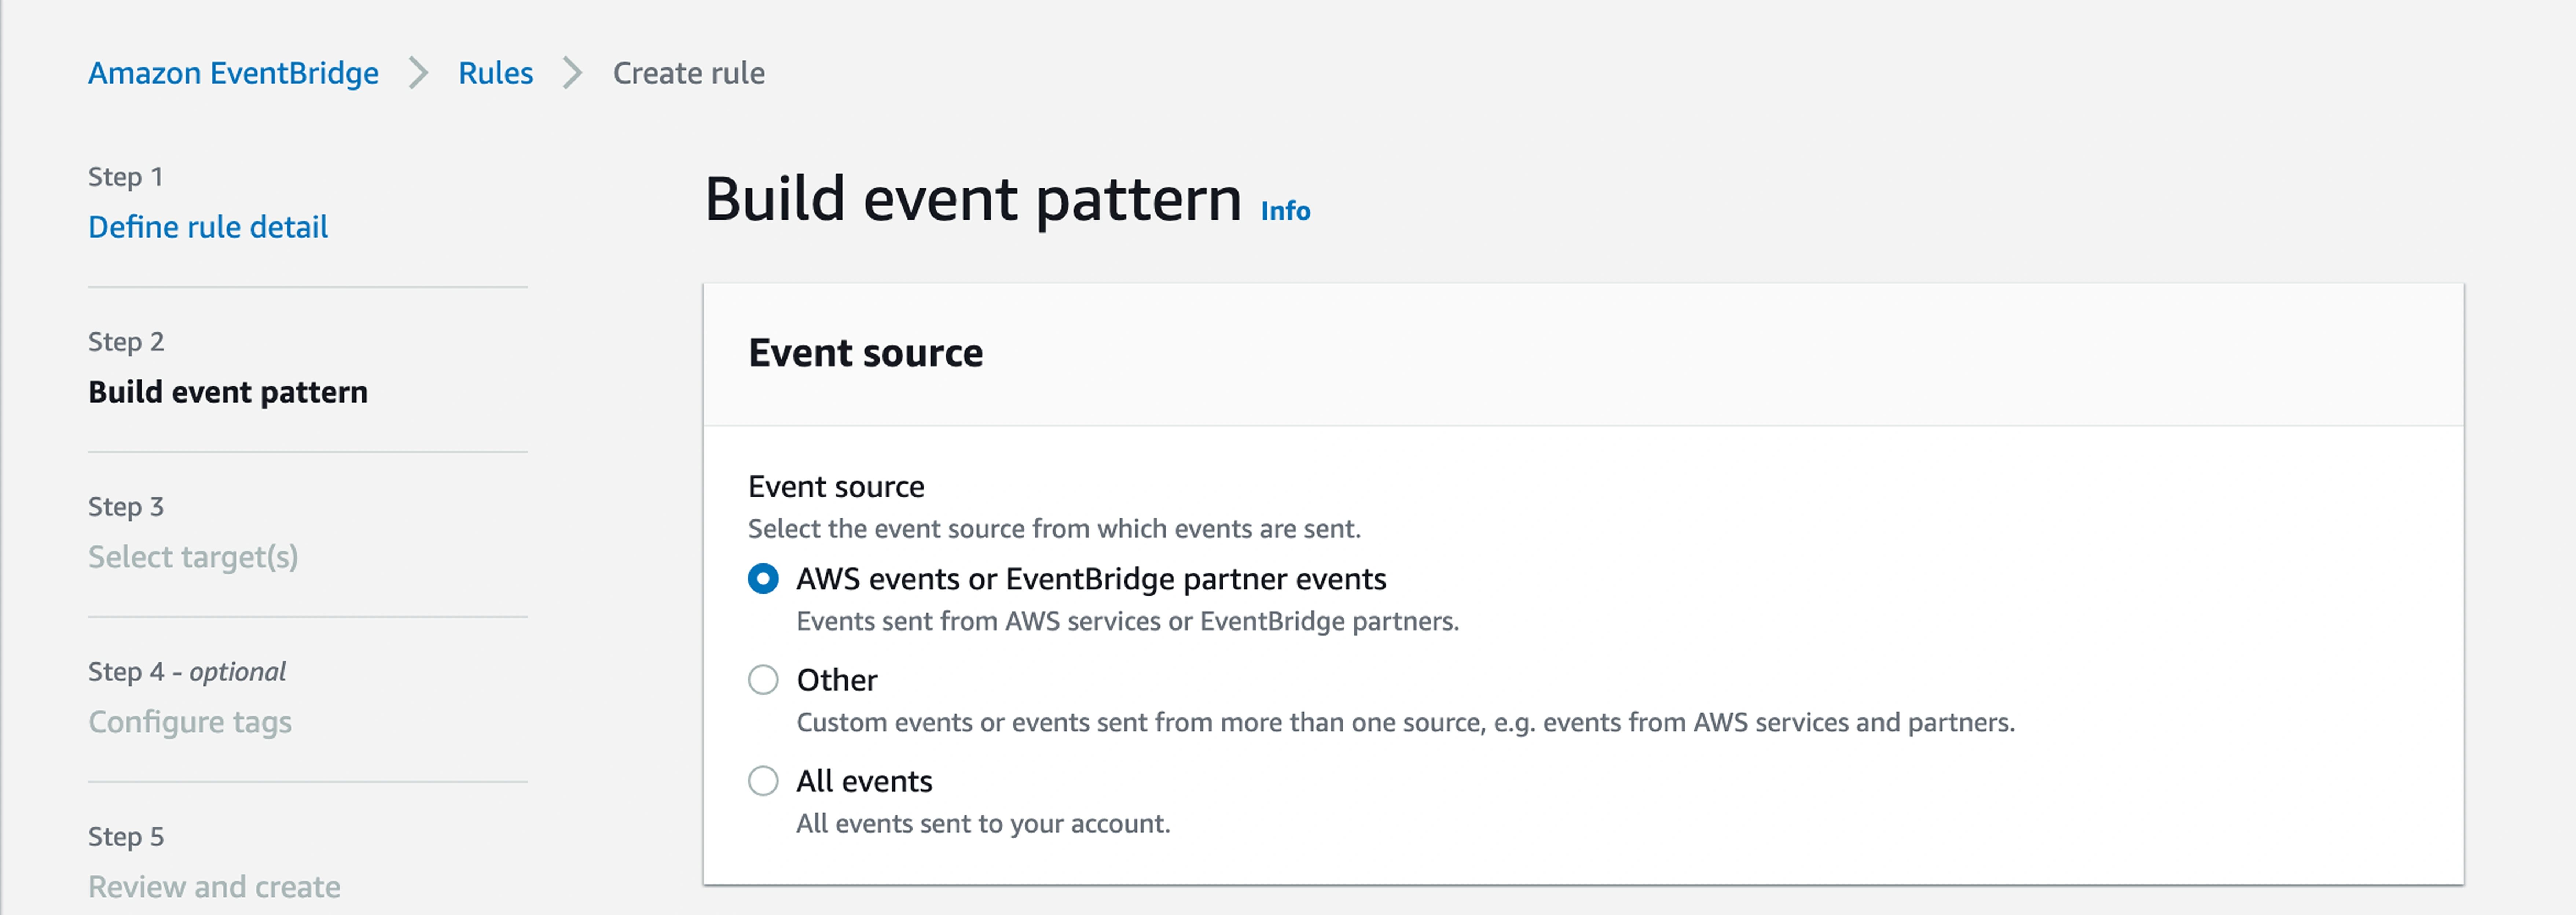Go to Review and create step
2576x915 pixels.
[x=214, y=887]
